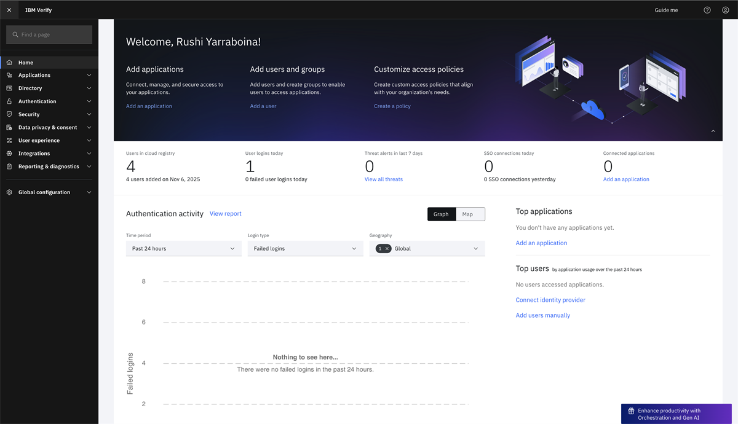Image resolution: width=738 pixels, height=424 pixels.
Task: Click inside the Find a page search field
Action: [49, 34]
